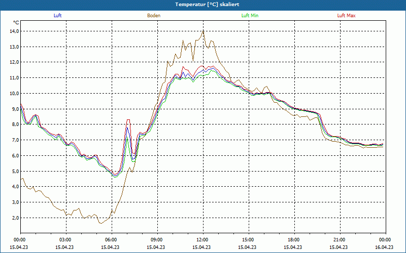This screenshot has height=253, width=406.
Task: Click the 3,0 value on the temperature axis
Action: pyautogui.click(x=16, y=202)
